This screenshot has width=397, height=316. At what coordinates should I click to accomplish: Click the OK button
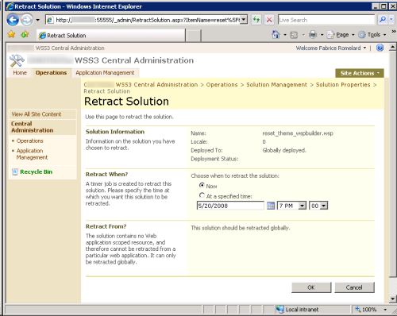click(311, 287)
